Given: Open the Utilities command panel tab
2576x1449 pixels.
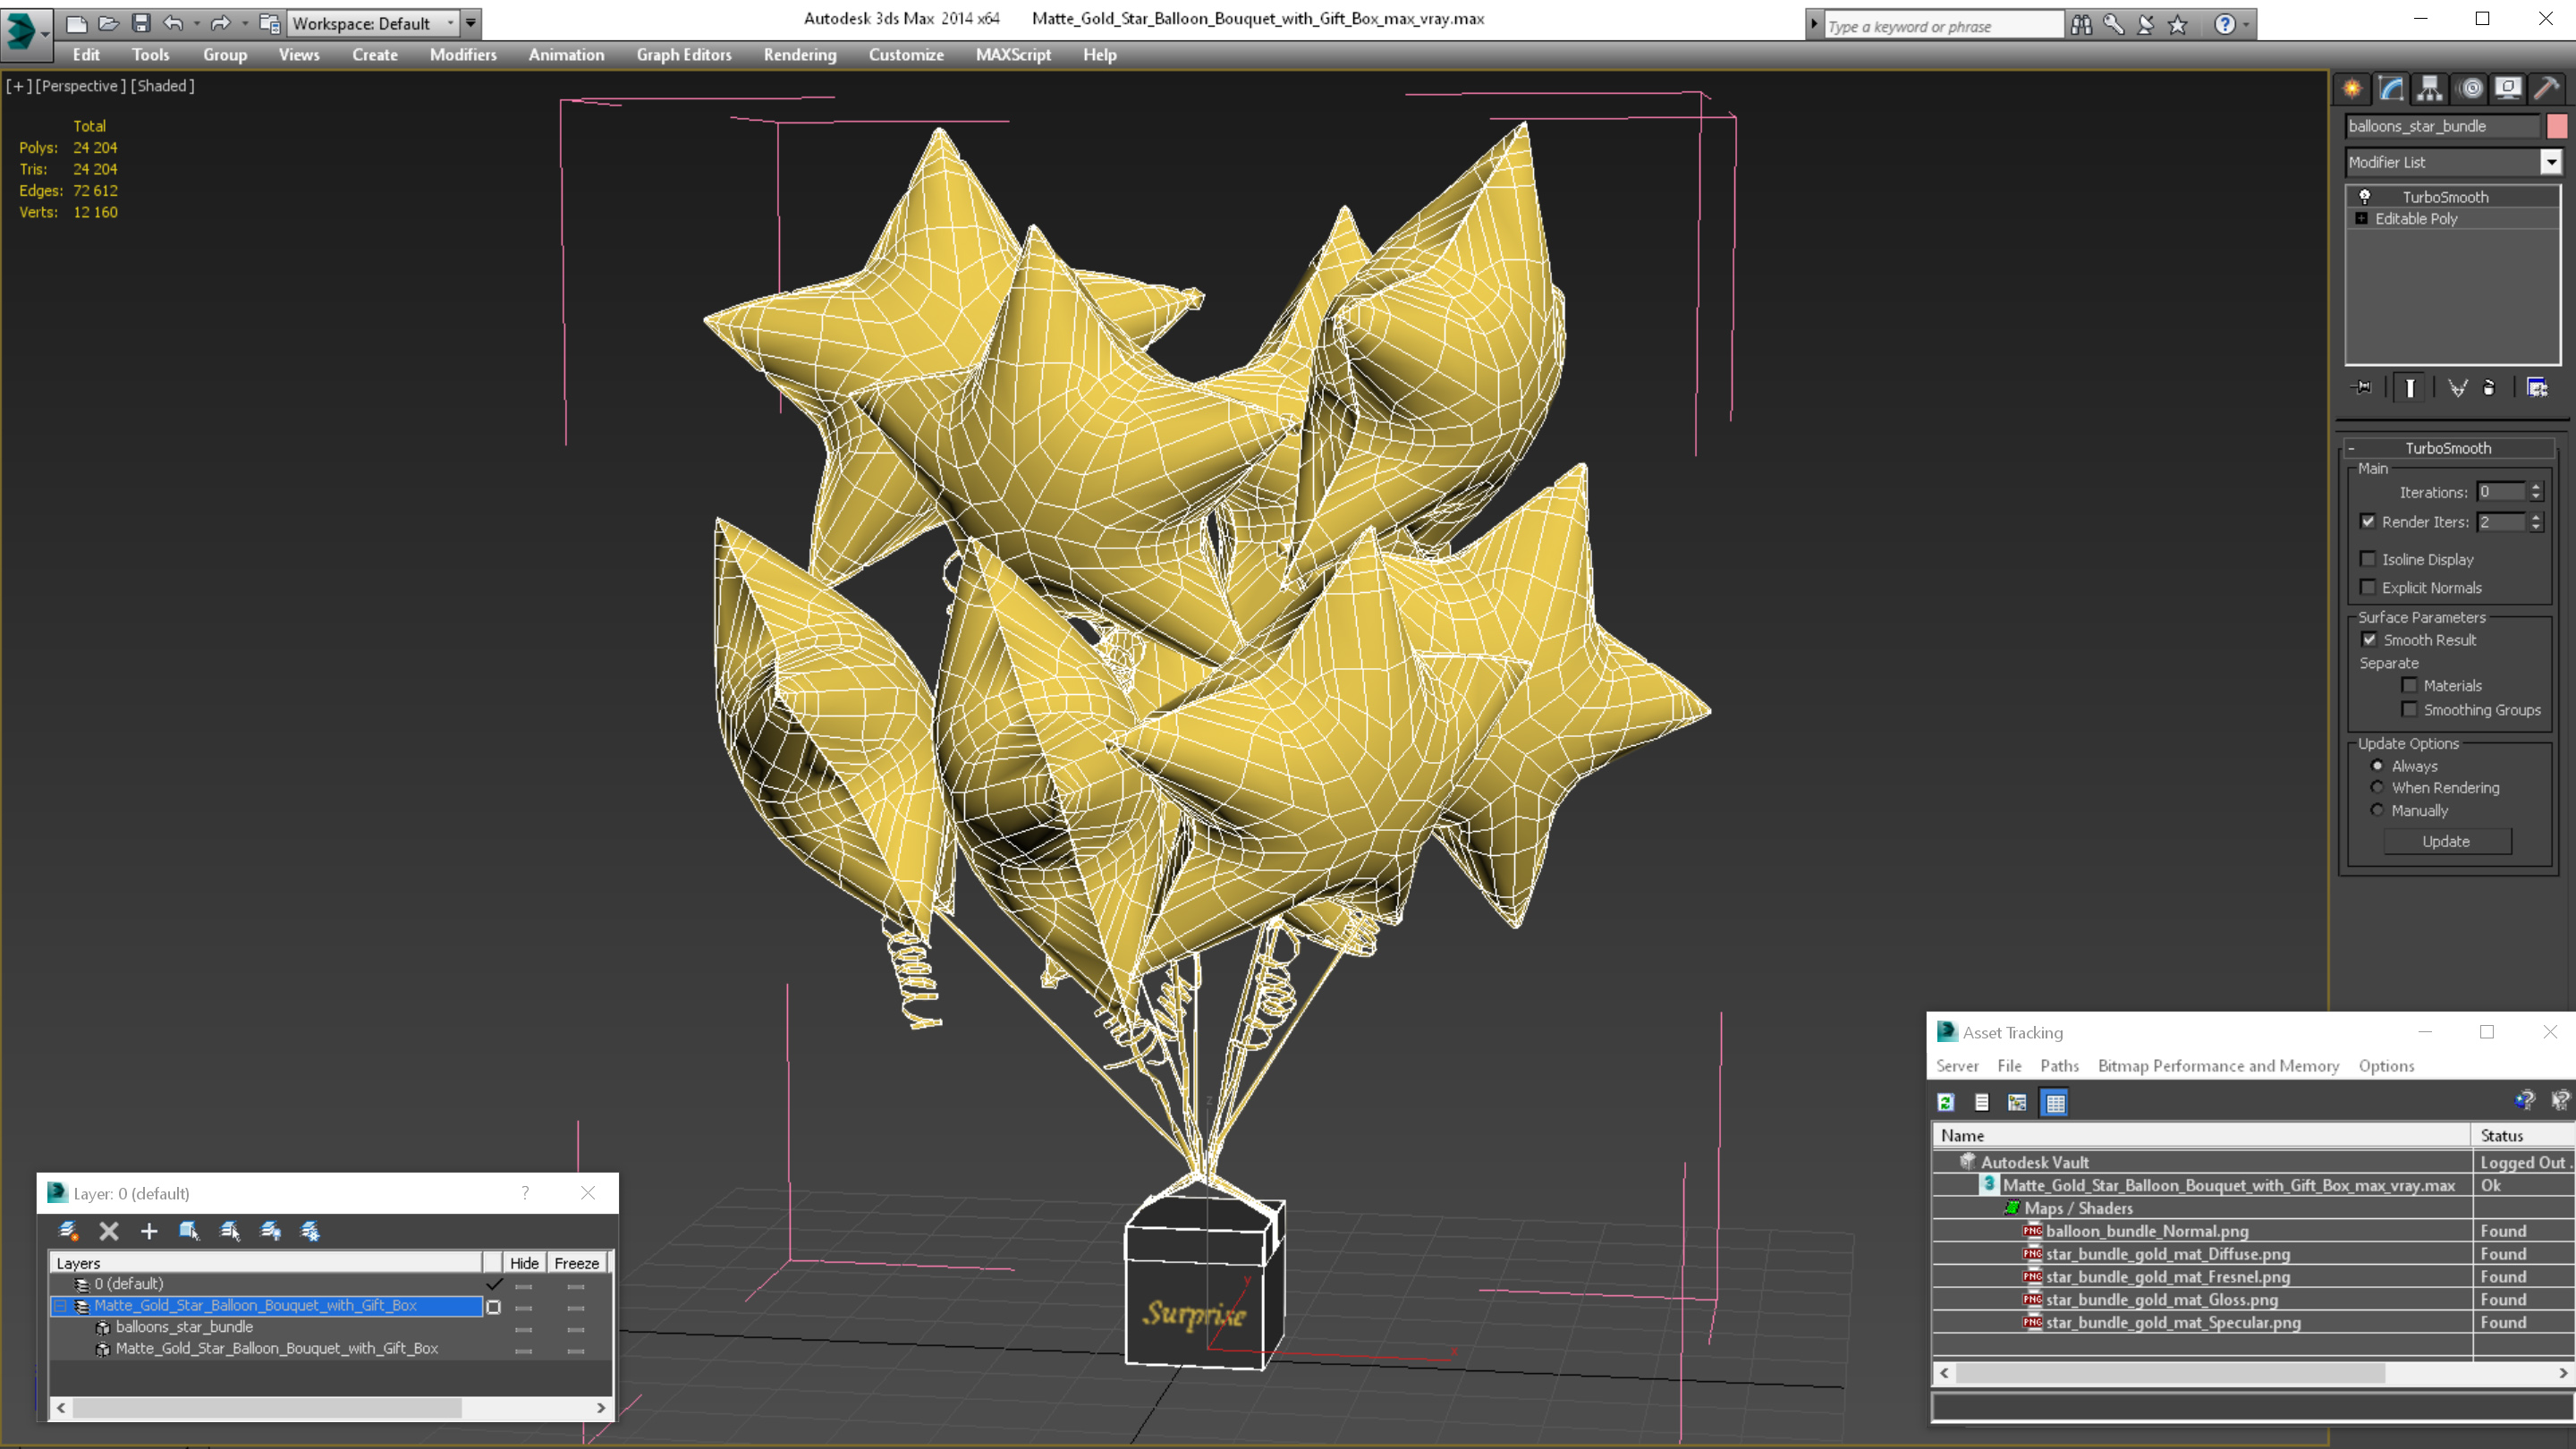Looking at the screenshot, I should coord(2547,89).
